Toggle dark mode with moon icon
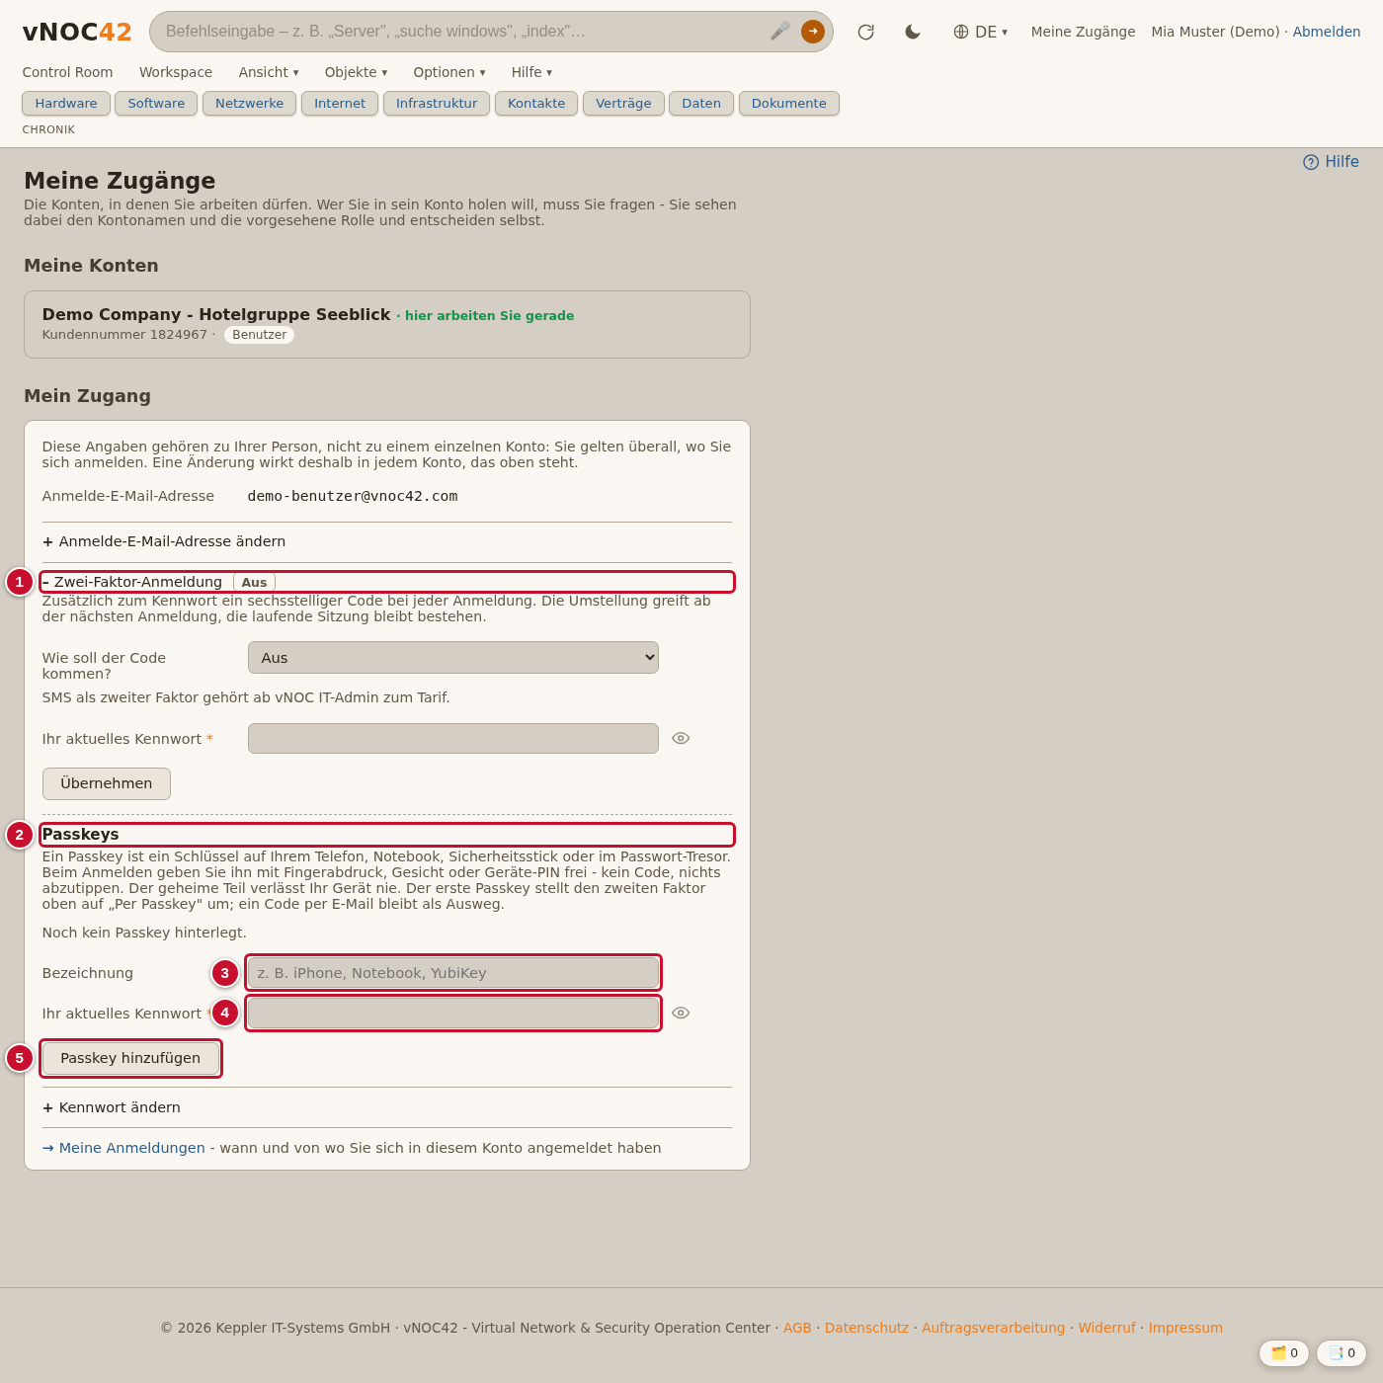The image size is (1383, 1383). 913,32
